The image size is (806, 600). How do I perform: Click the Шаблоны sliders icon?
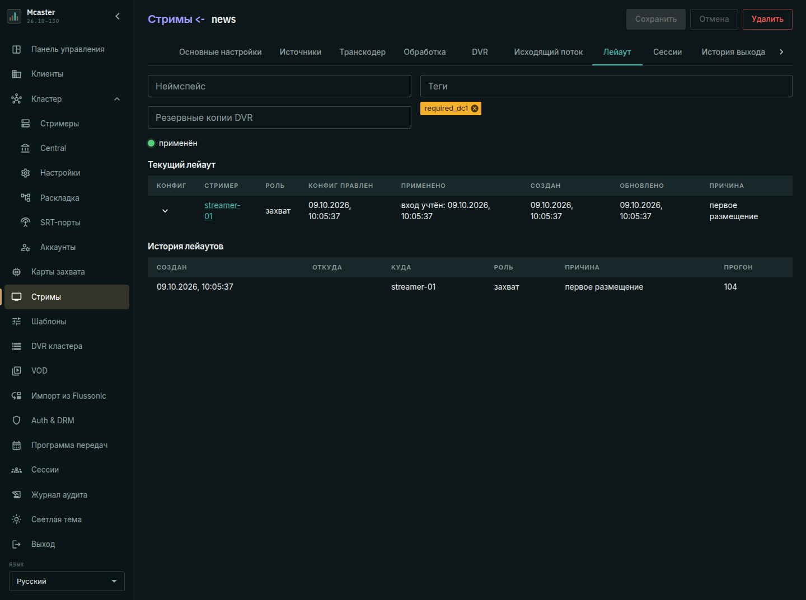(x=17, y=322)
